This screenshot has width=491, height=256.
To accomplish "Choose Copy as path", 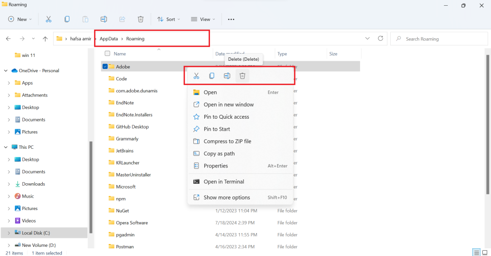I will pos(240,154).
